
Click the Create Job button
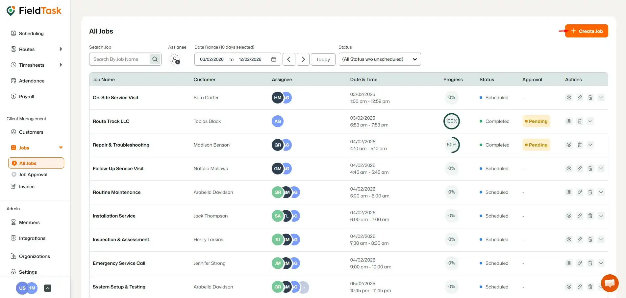coord(587,31)
